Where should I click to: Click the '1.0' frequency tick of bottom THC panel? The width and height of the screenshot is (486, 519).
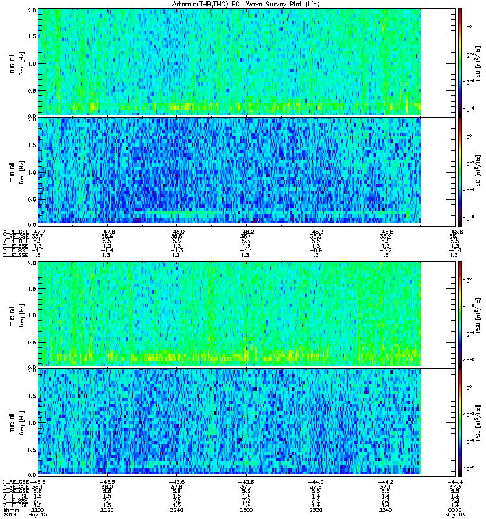point(32,423)
